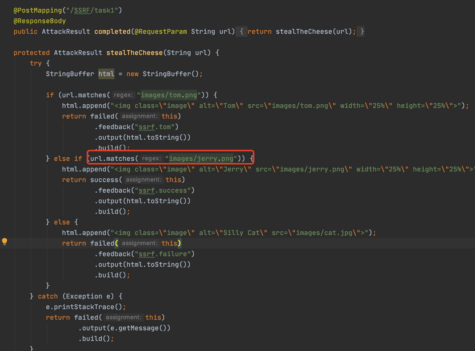Expand the folded opening brace after completed method

click(x=241, y=32)
